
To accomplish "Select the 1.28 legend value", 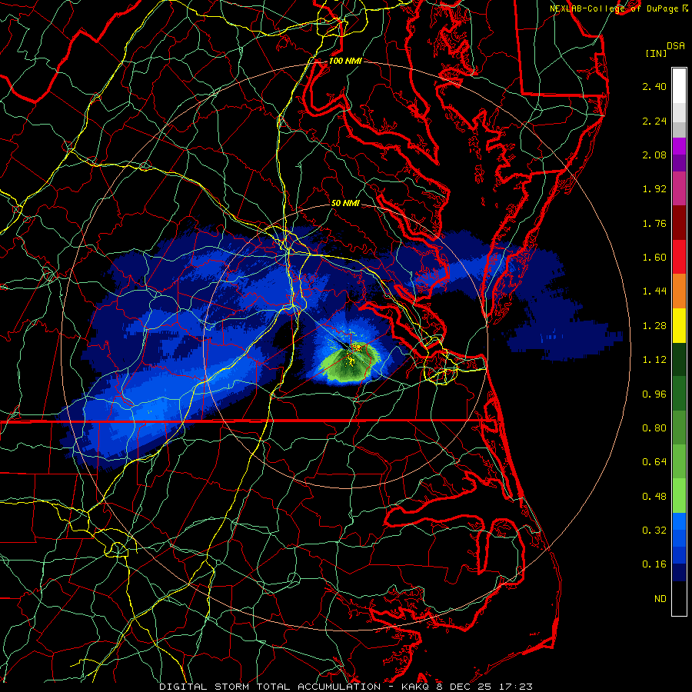I will pyautogui.click(x=654, y=326).
